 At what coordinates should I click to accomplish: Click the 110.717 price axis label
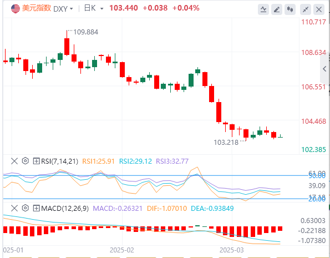pyautogui.click(x=314, y=22)
